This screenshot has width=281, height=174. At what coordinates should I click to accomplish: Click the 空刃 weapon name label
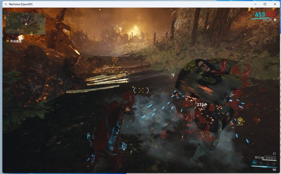click(x=257, y=158)
